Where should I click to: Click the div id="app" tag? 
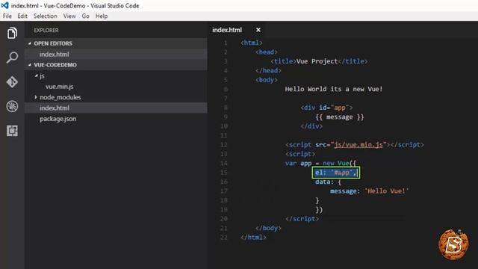click(326, 108)
